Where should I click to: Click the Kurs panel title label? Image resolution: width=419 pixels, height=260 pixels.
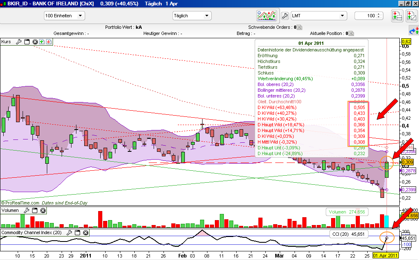tap(6, 42)
